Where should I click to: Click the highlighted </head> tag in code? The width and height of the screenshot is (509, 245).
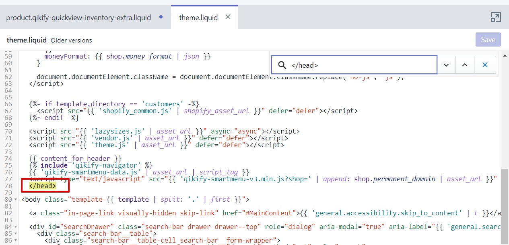(43, 186)
